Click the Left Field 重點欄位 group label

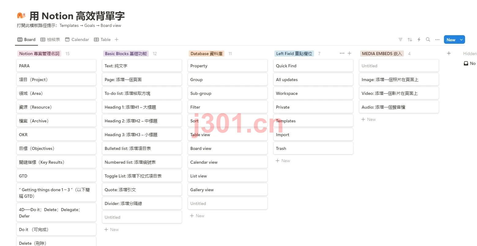294,54
